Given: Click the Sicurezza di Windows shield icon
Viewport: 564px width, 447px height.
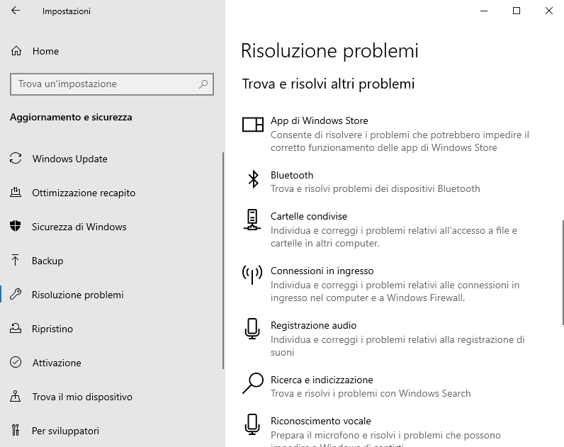Looking at the screenshot, I should tap(16, 227).
